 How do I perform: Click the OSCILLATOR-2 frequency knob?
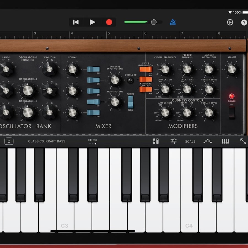pos(28,90)
